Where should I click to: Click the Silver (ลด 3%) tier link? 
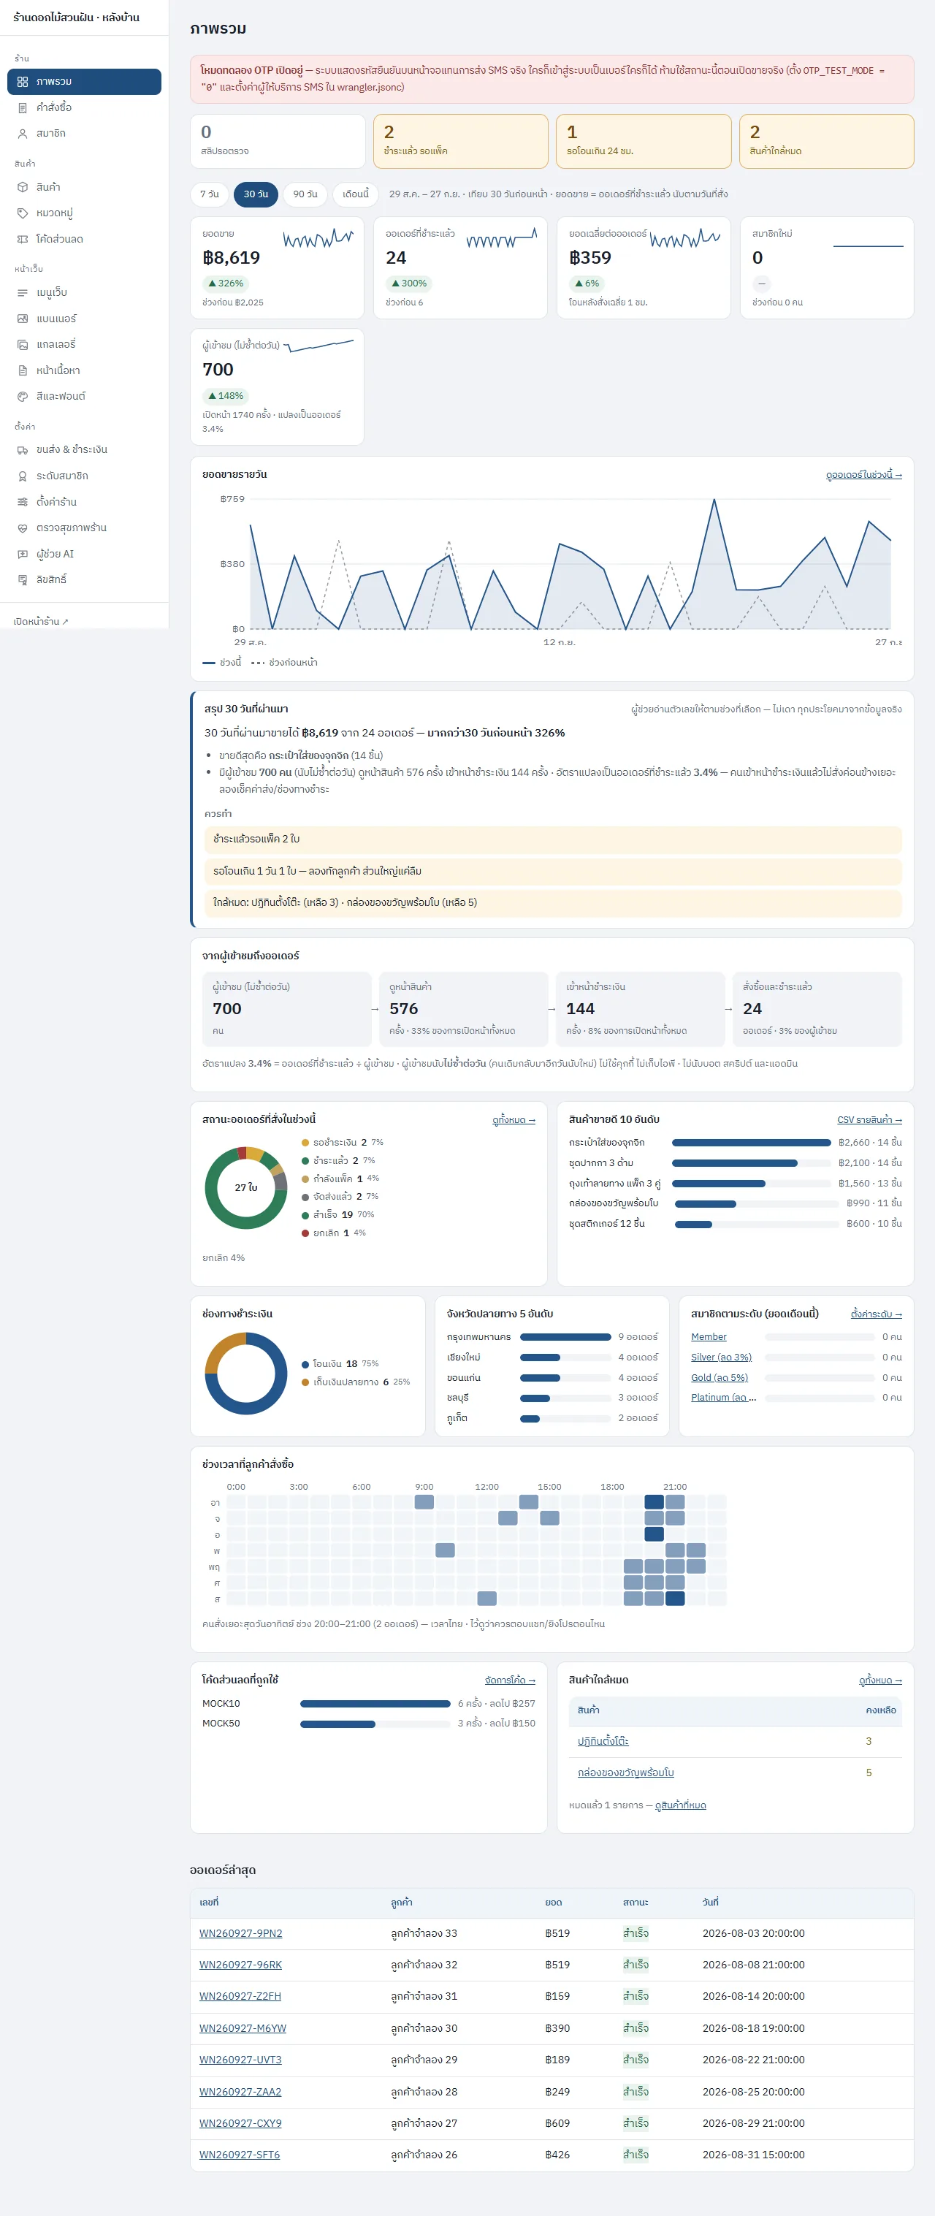721,1358
